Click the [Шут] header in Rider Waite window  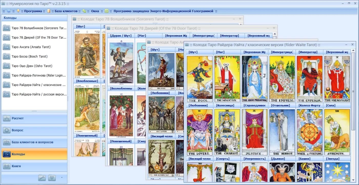(x=200, y=52)
